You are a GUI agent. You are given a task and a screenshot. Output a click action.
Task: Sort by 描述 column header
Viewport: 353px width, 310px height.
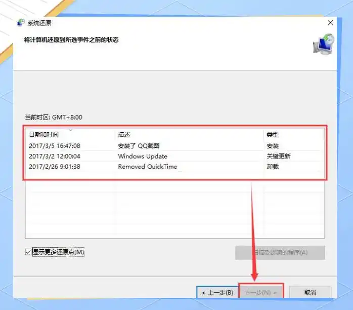[x=189, y=135]
